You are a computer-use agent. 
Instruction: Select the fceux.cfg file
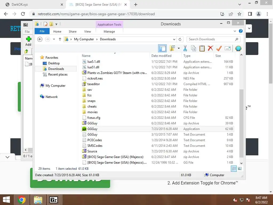[157, 118]
